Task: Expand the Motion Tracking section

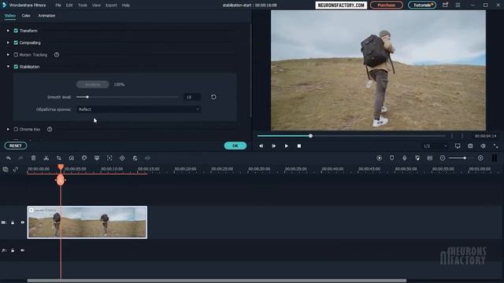Action: click(x=8, y=54)
